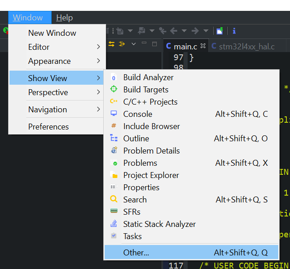This screenshot has width=290, height=269.
Task: Switch to the stm32l4xx_hal.c tab
Action: 246,46
